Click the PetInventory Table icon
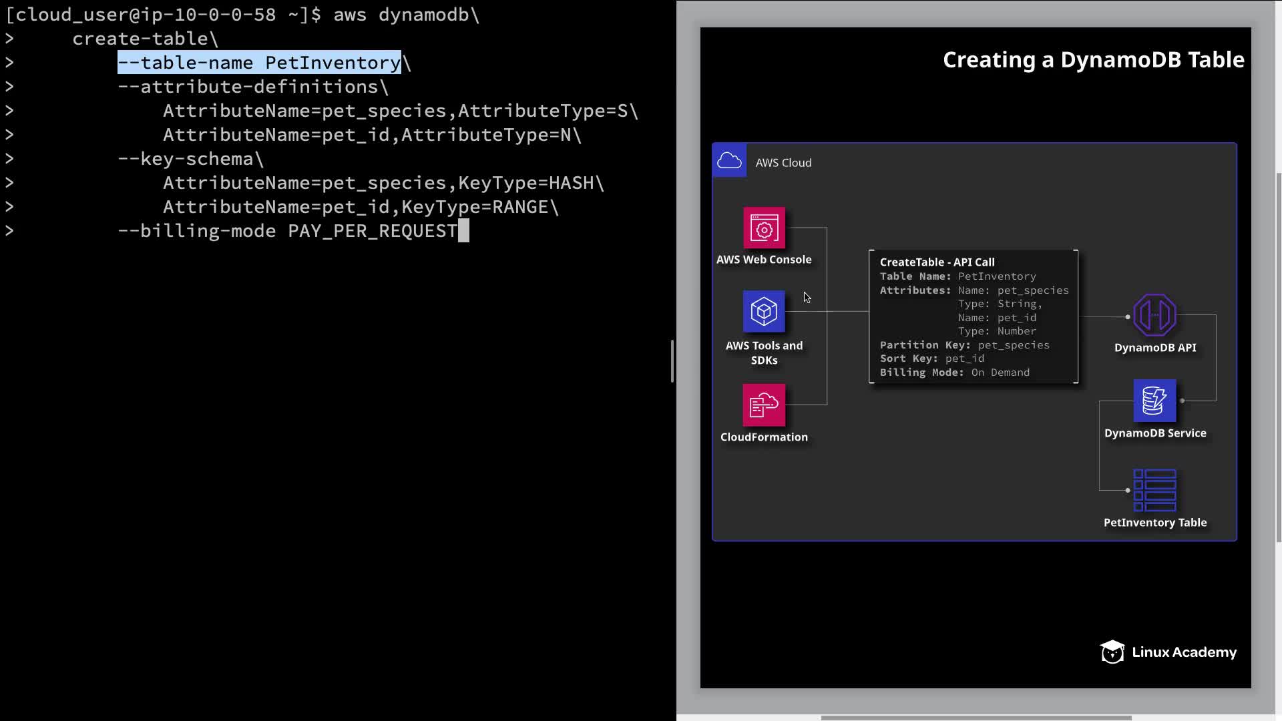The image size is (1282, 721). pyautogui.click(x=1154, y=490)
